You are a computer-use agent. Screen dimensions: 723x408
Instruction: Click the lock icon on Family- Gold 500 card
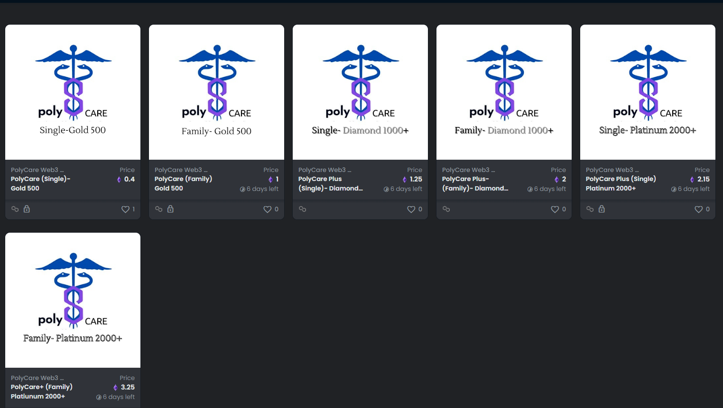click(x=170, y=209)
